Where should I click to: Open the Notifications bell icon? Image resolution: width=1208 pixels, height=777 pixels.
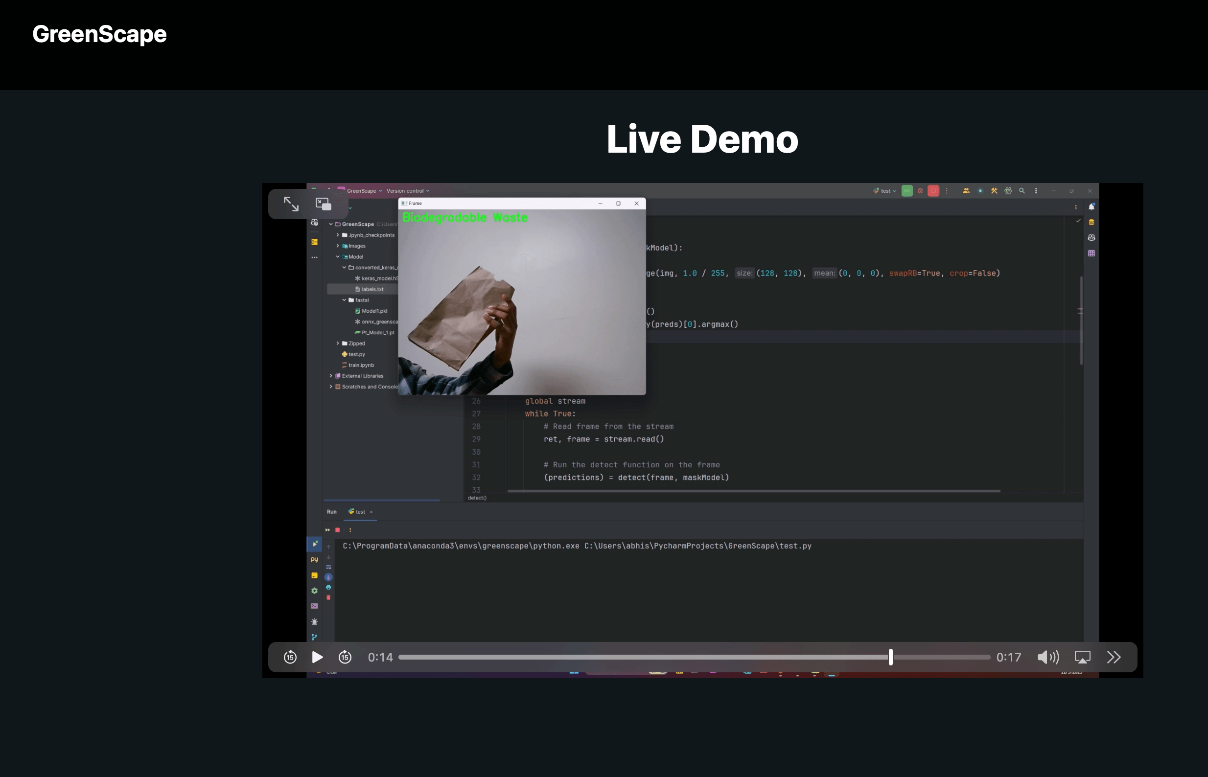click(1092, 207)
